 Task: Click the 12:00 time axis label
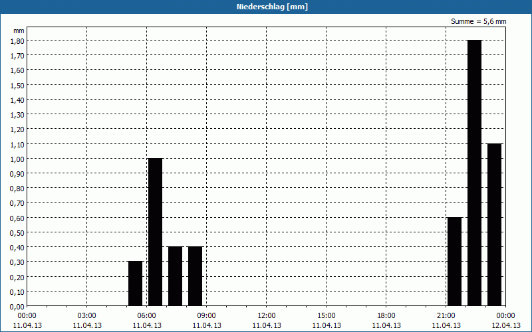click(266, 315)
